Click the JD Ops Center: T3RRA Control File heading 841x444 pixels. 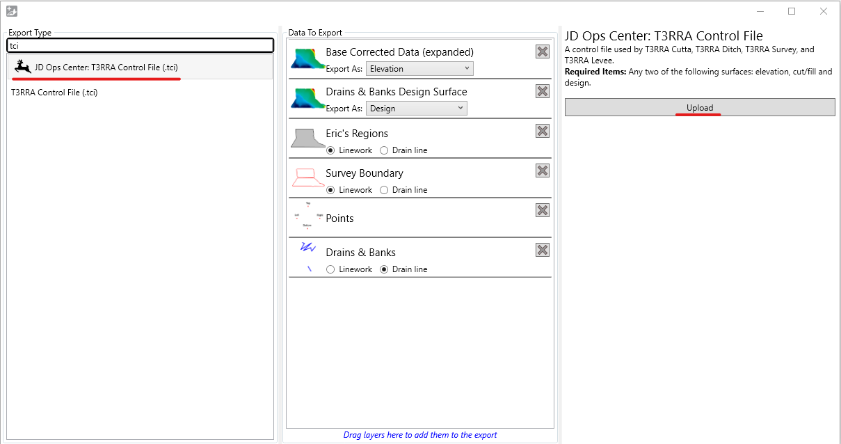[664, 36]
